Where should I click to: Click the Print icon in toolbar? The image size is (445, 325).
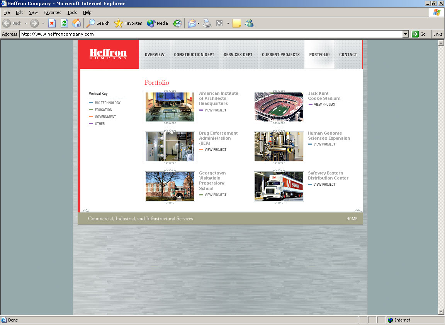(x=207, y=23)
